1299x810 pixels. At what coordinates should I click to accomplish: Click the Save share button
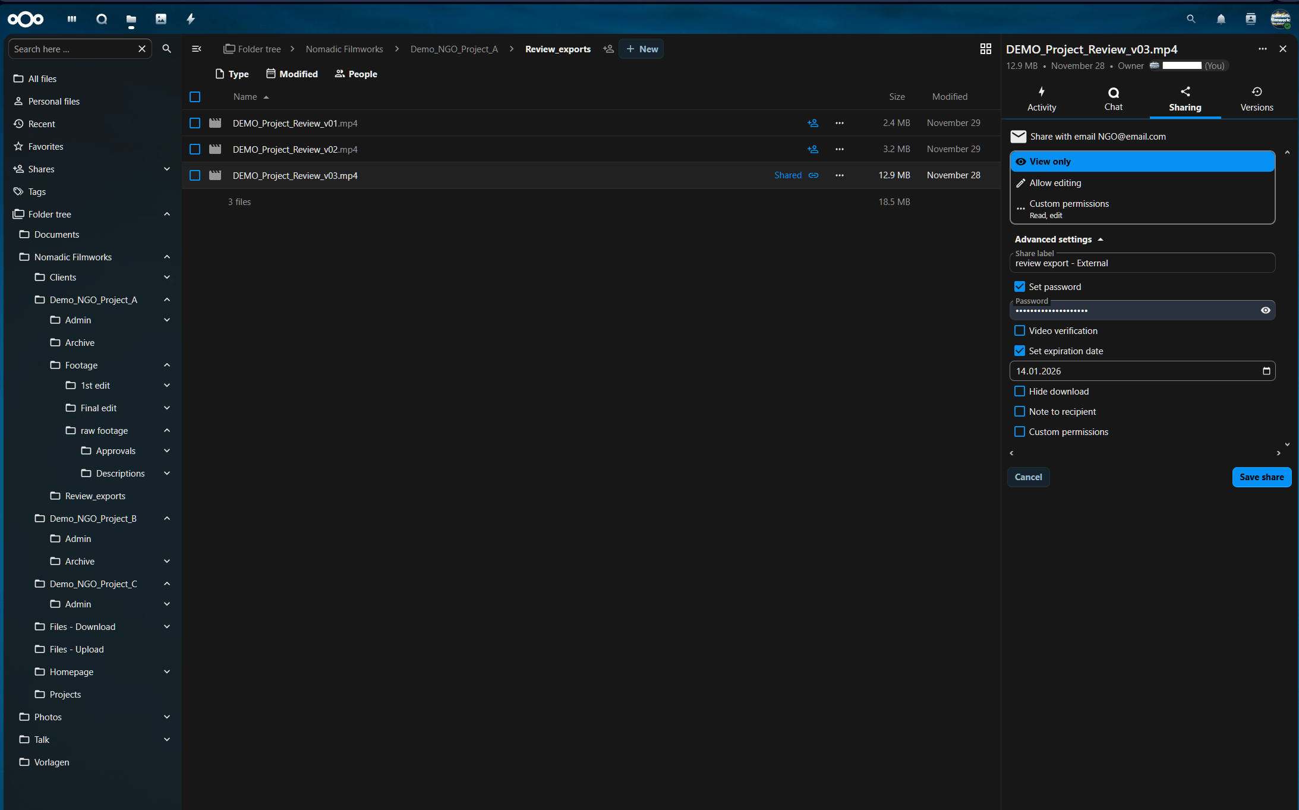coord(1261,477)
